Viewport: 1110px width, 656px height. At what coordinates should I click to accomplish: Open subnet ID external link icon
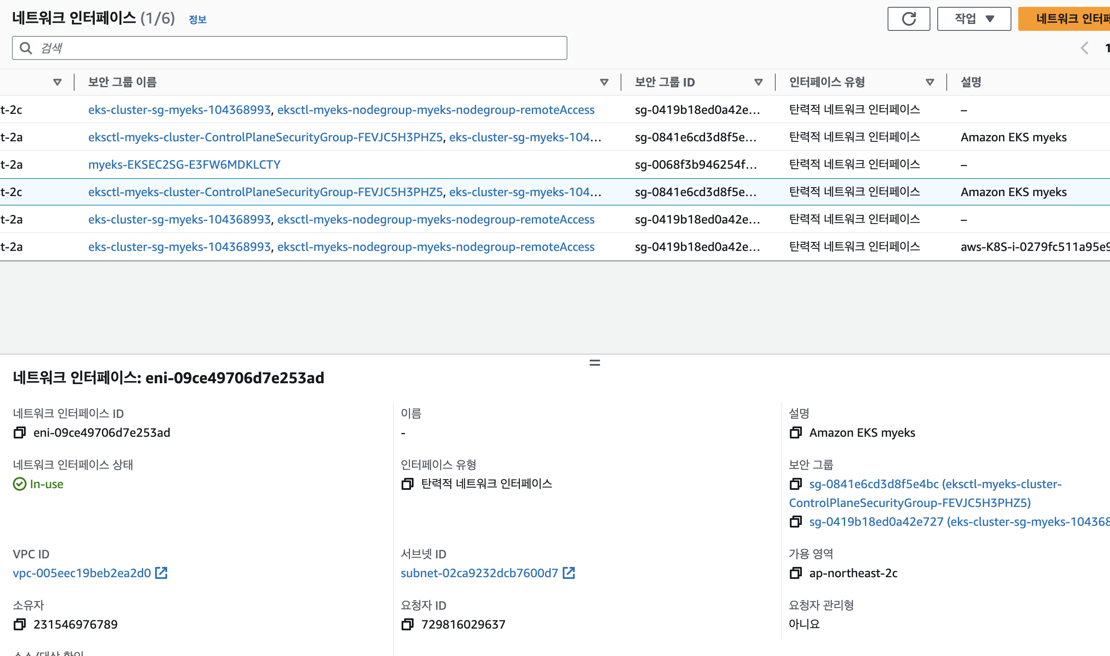568,573
